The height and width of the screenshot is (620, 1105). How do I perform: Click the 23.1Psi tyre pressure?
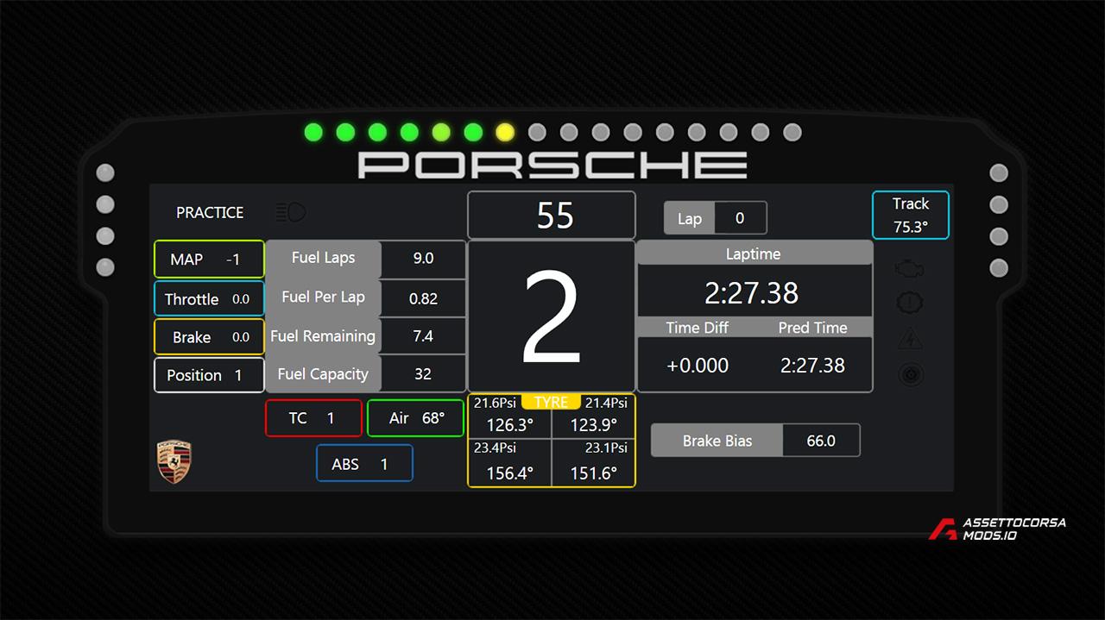(606, 448)
